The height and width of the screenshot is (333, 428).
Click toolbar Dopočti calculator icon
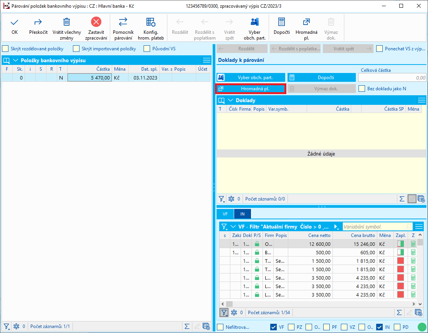point(281,22)
